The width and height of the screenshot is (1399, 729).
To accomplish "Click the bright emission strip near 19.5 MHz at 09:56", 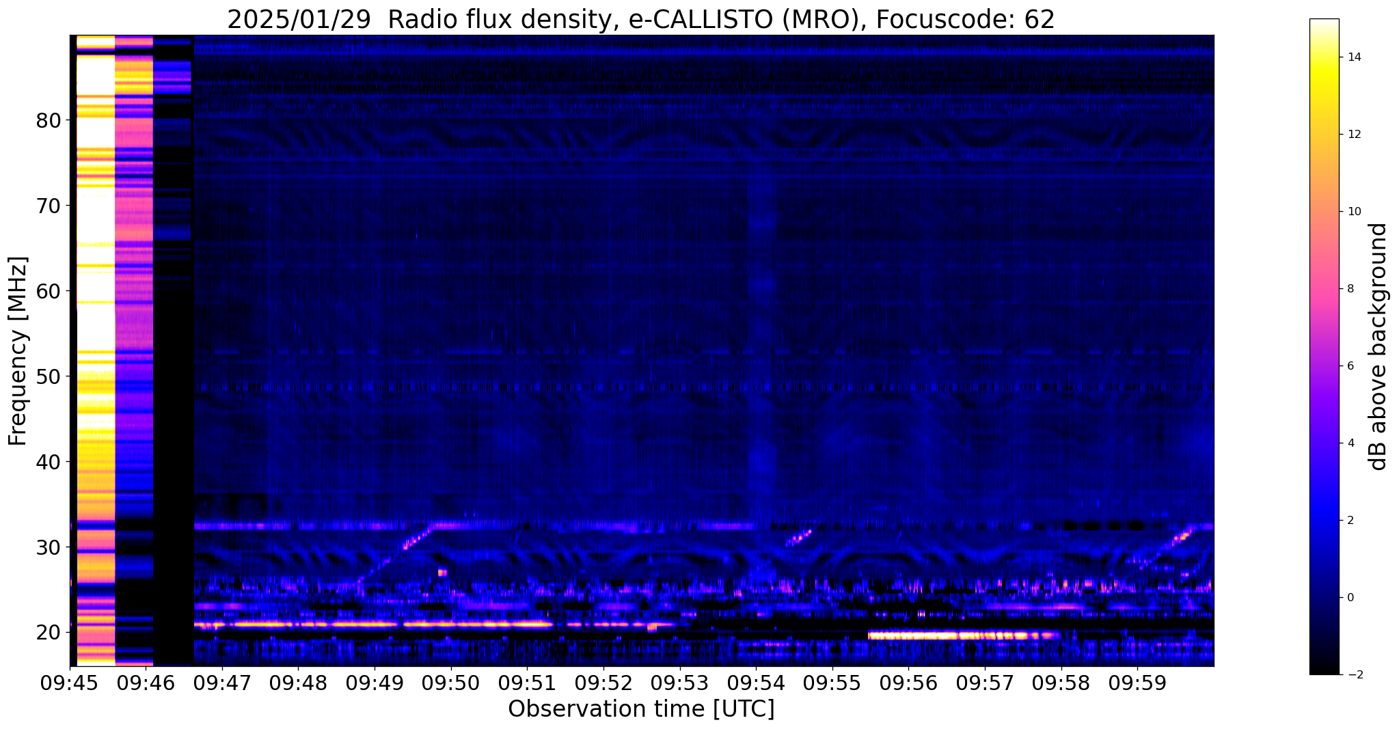I will coord(964,635).
